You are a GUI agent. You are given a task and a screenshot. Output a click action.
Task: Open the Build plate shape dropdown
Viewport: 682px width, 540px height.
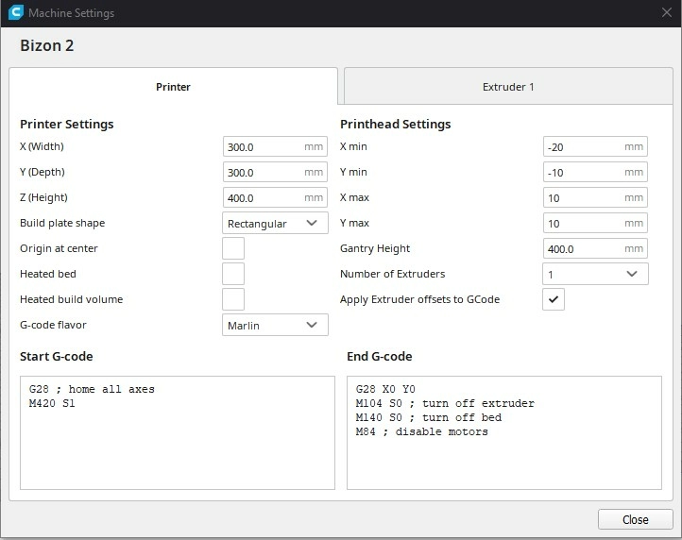pyautogui.click(x=275, y=224)
